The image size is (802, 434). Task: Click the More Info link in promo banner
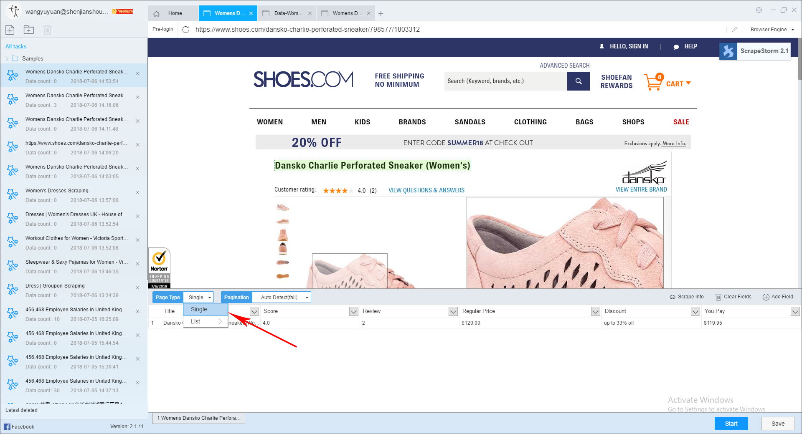click(x=674, y=144)
